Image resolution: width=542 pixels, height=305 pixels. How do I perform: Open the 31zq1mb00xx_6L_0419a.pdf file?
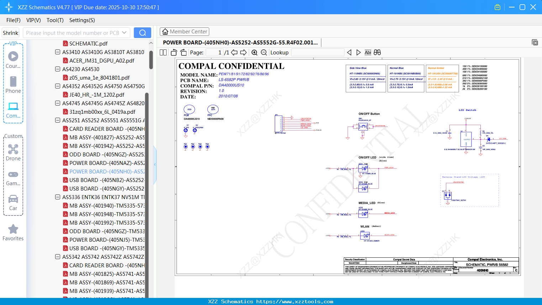pos(102,112)
